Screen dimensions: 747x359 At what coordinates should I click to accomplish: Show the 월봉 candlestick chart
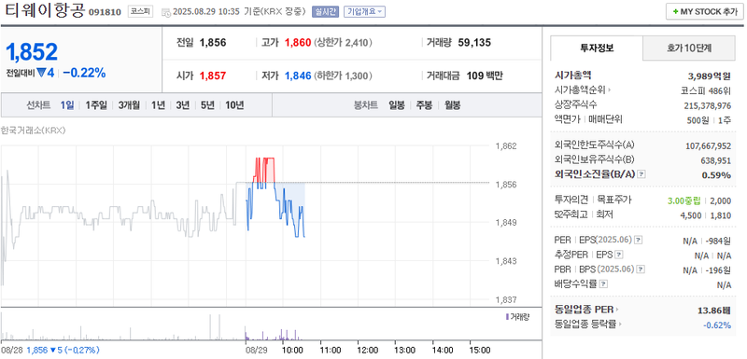click(453, 105)
